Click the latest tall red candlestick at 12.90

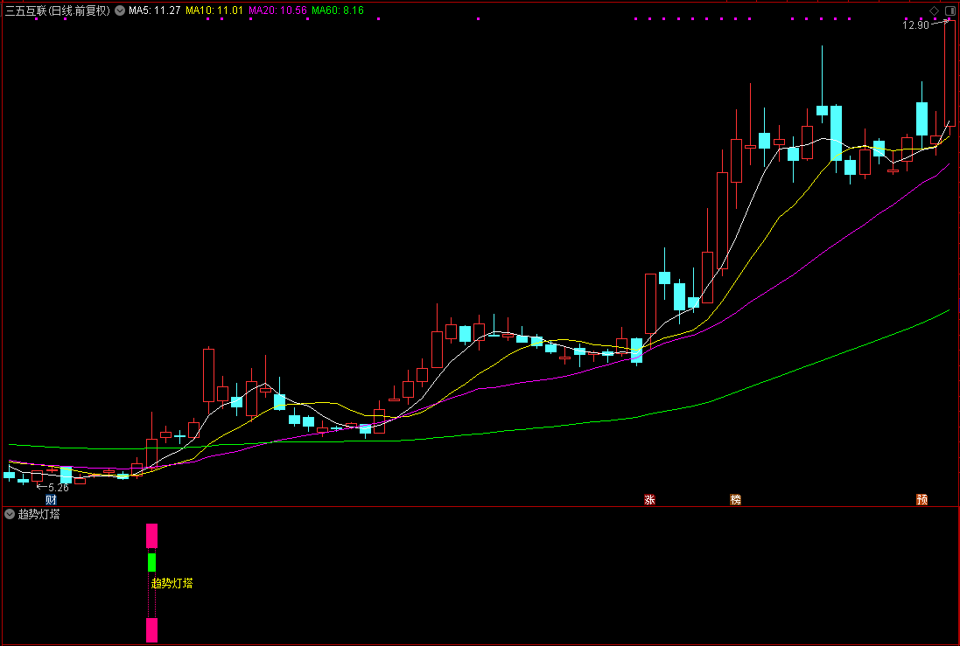click(949, 73)
